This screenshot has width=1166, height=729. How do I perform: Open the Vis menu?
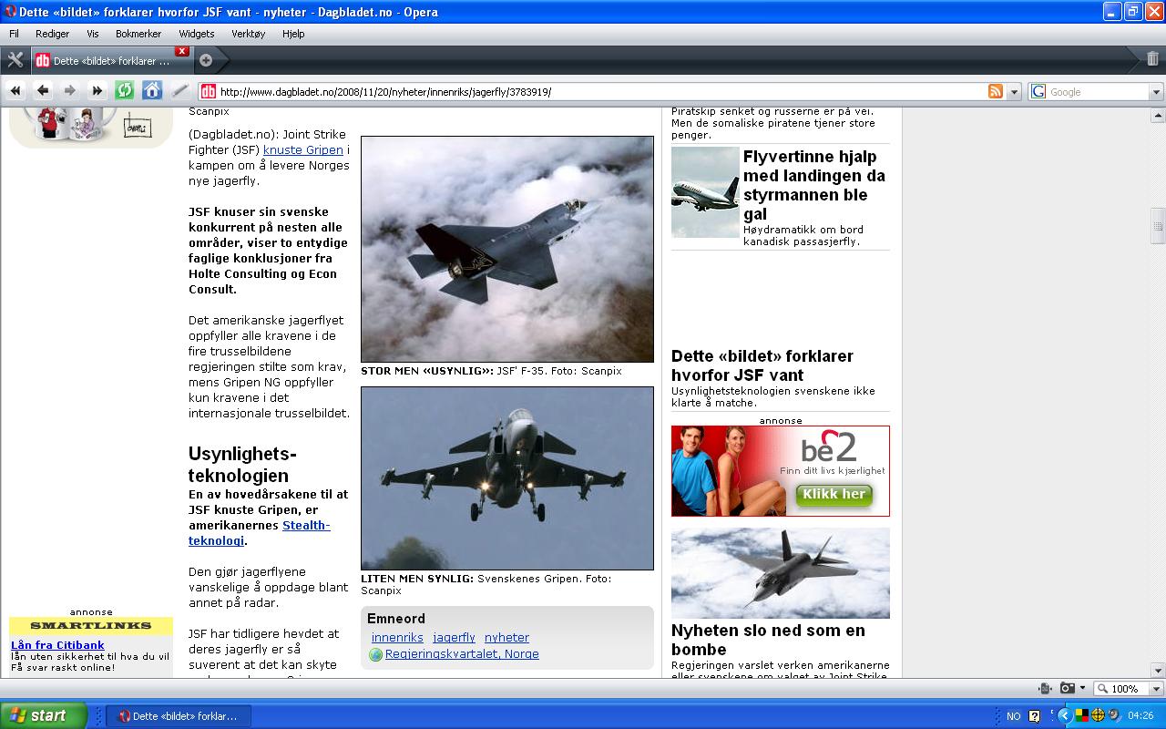click(92, 34)
